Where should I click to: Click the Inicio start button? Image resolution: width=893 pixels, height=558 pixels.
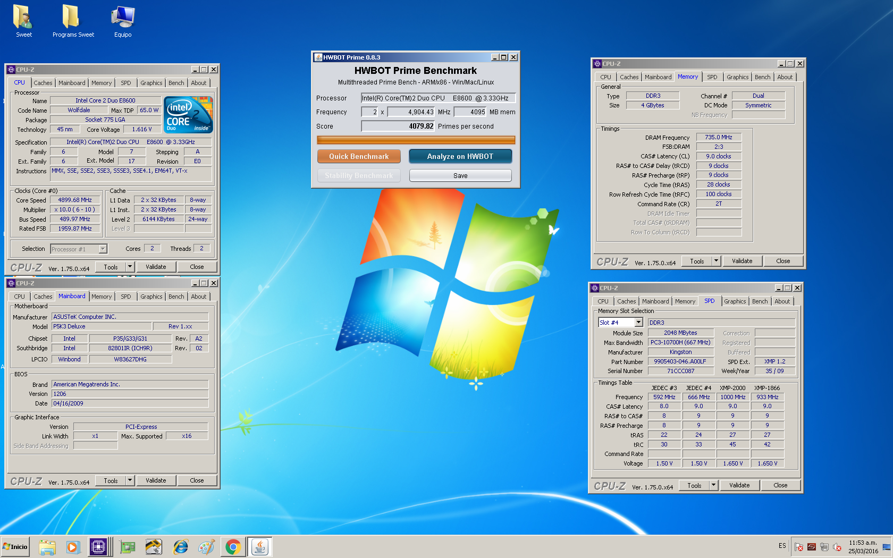[15, 547]
